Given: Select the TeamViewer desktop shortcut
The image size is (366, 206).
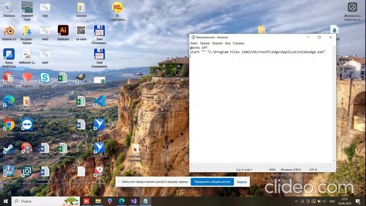Looking at the screenshot, I should (27, 126).
